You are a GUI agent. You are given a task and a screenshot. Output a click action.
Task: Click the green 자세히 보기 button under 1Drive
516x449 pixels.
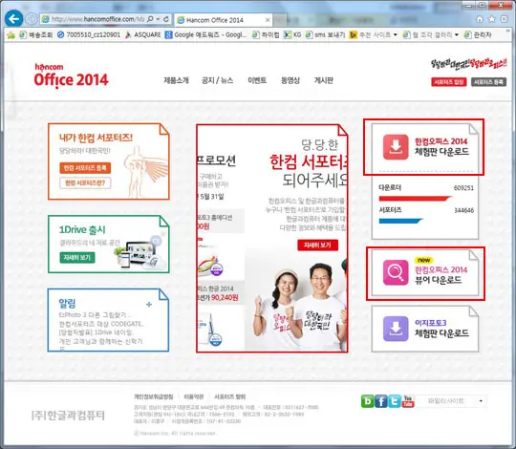click(77, 257)
